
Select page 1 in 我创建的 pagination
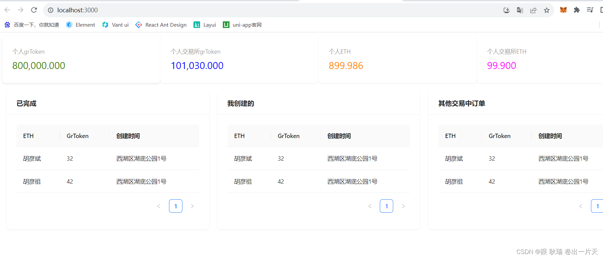(x=387, y=206)
